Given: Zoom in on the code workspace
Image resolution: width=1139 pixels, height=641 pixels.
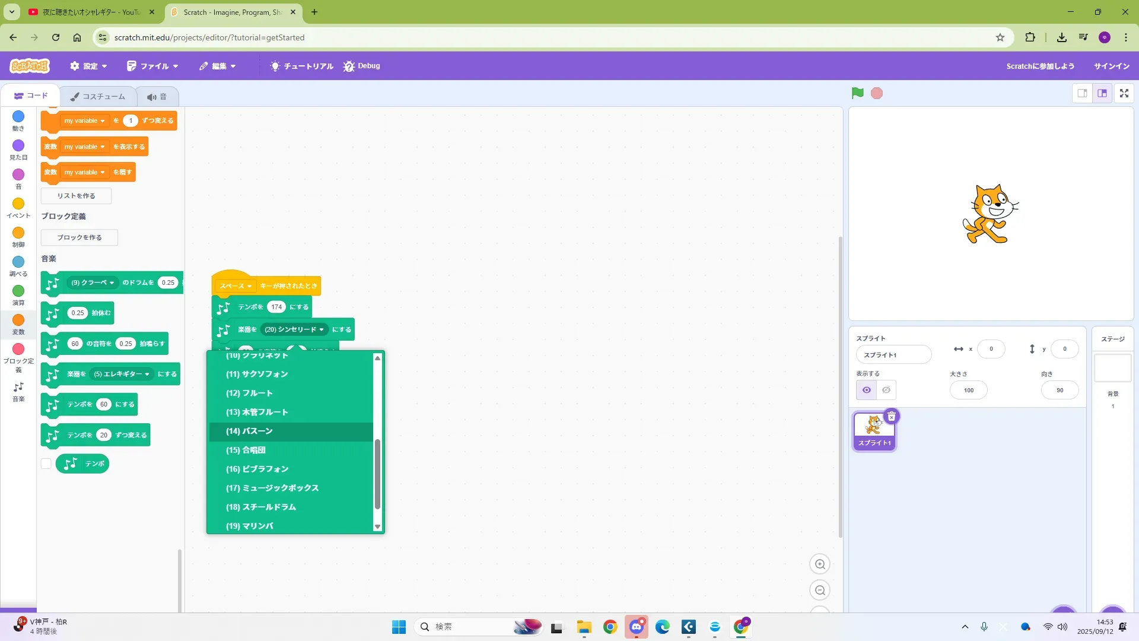Looking at the screenshot, I should [820, 564].
